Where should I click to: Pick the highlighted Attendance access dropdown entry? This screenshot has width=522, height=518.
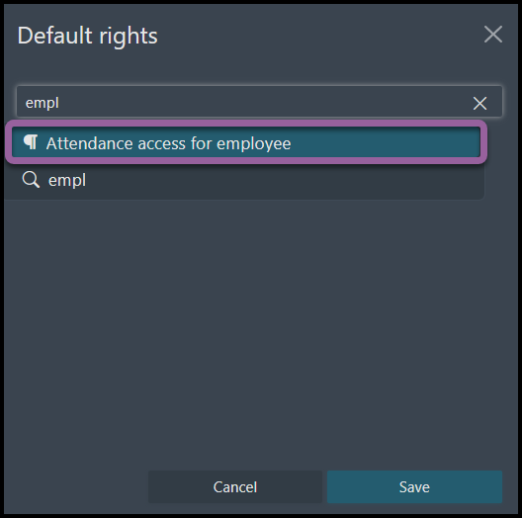pyautogui.click(x=246, y=142)
